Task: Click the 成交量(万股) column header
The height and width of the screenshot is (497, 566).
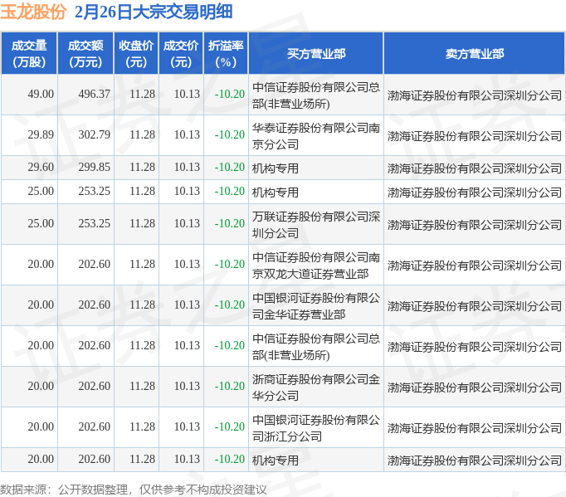Action: point(29,53)
